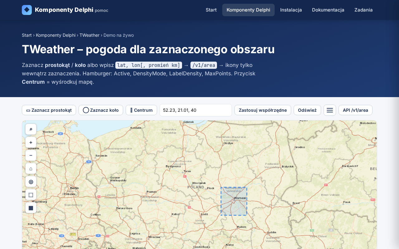Open the hamburger settings menu
This screenshot has width=399, height=249.
(x=330, y=110)
